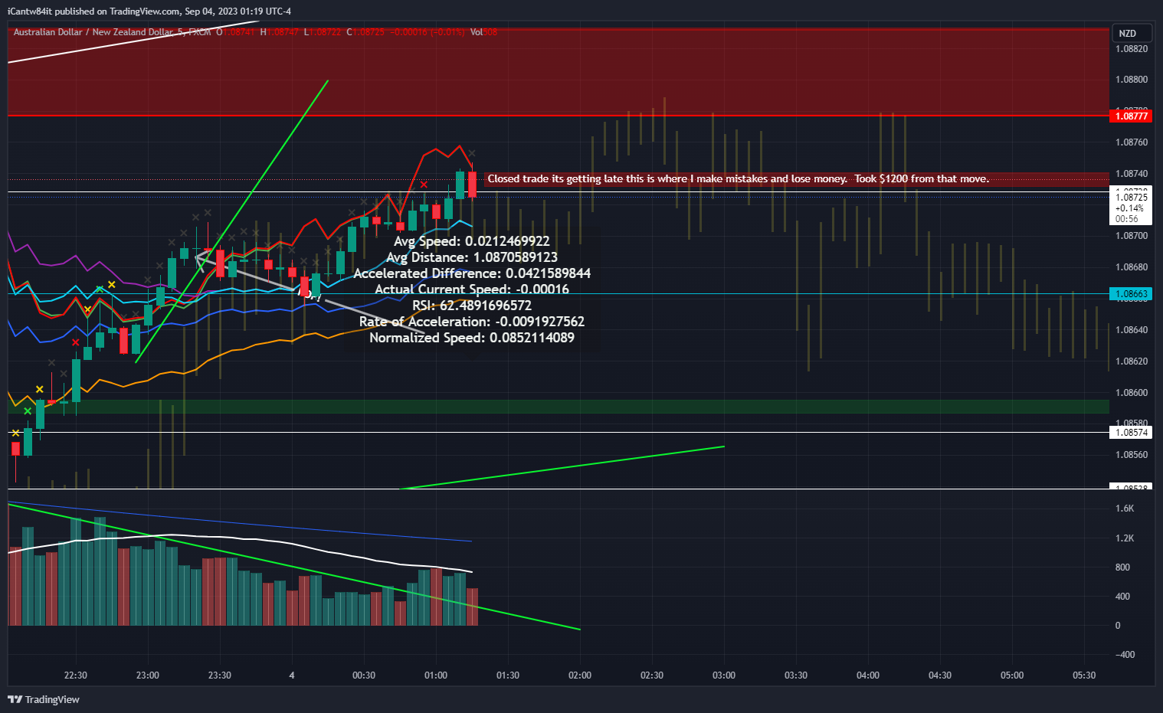Click the 04:00 time axis label
Image resolution: width=1163 pixels, height=713 pixels.
click(868, 675)
